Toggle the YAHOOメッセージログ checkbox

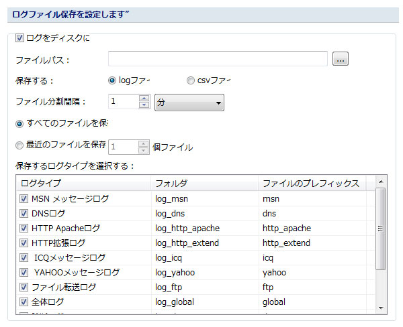pyautogui.click(x=24, y=273)
